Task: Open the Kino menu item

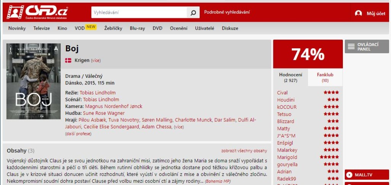Action: 62,28
